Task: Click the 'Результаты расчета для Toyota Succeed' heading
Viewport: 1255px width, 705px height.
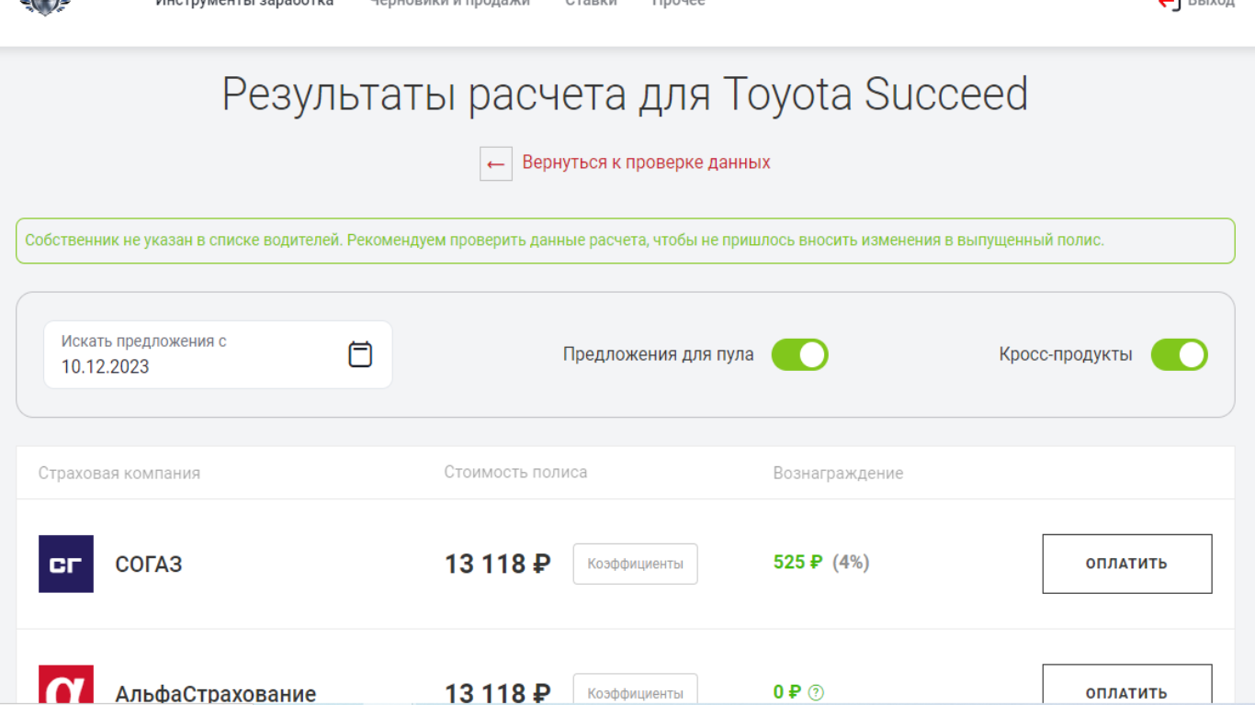Action: point(625,95)
